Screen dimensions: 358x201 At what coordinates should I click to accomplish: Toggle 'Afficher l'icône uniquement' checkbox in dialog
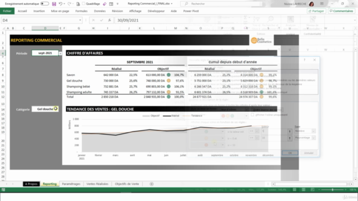pyautogui.click(x=252, y=115)
